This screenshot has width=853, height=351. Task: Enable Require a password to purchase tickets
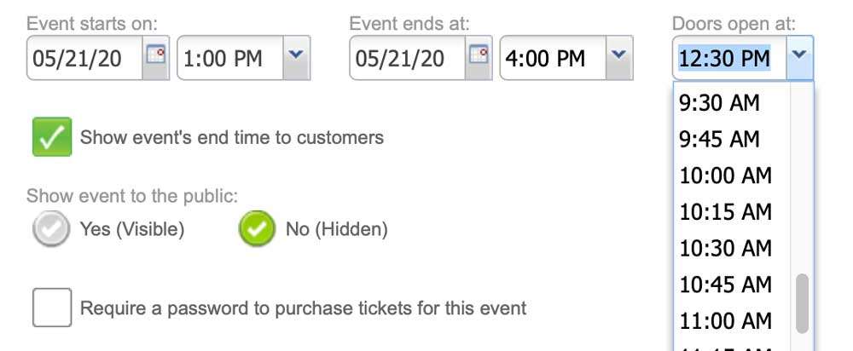(52, 308)
